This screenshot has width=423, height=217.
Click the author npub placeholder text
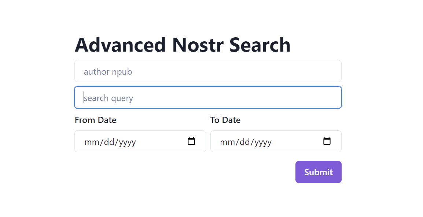tap(108, 71)
